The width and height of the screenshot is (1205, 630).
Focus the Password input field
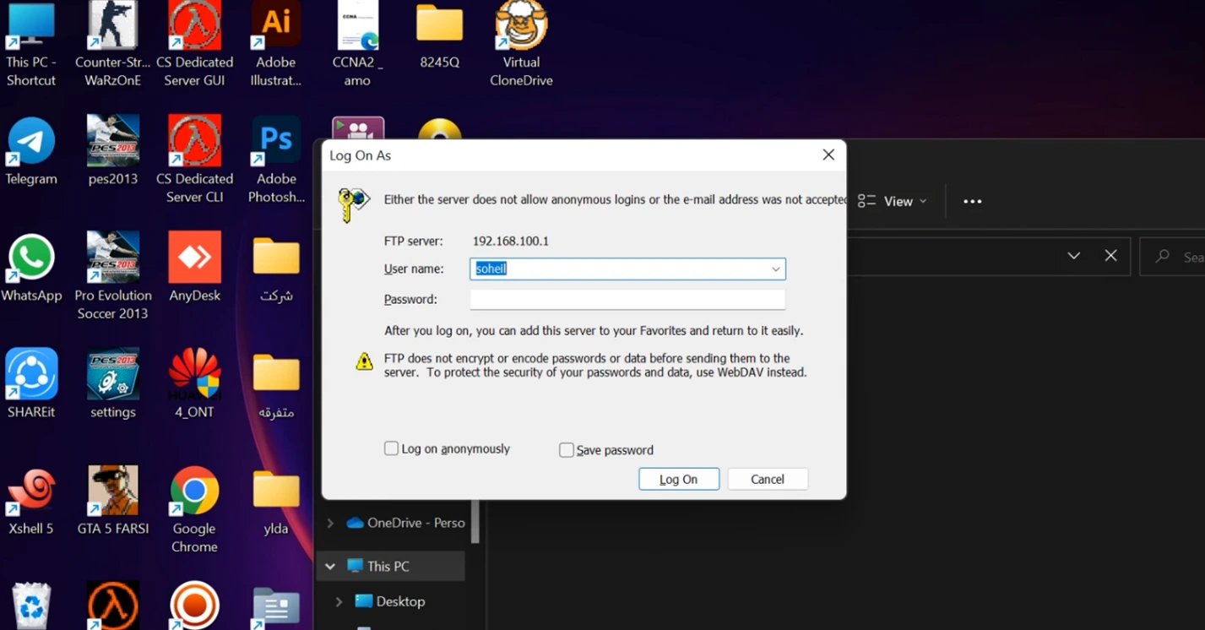tap(627, 300)
